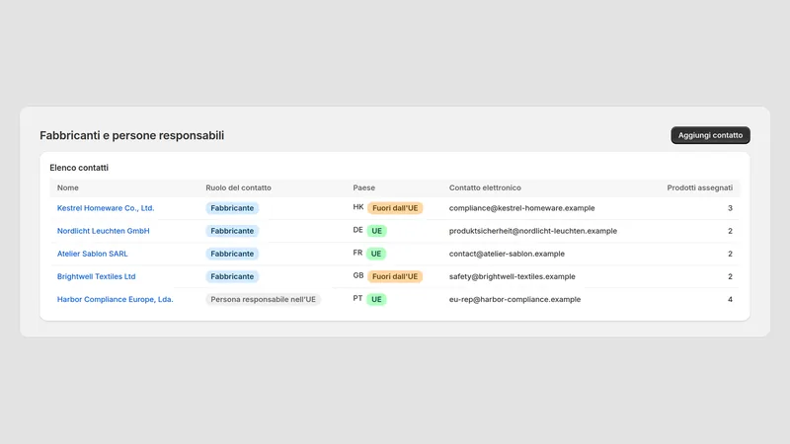Click the Persona responsabile nell'UE badge
Screen dimensions: 790x444
coord(263,299)
